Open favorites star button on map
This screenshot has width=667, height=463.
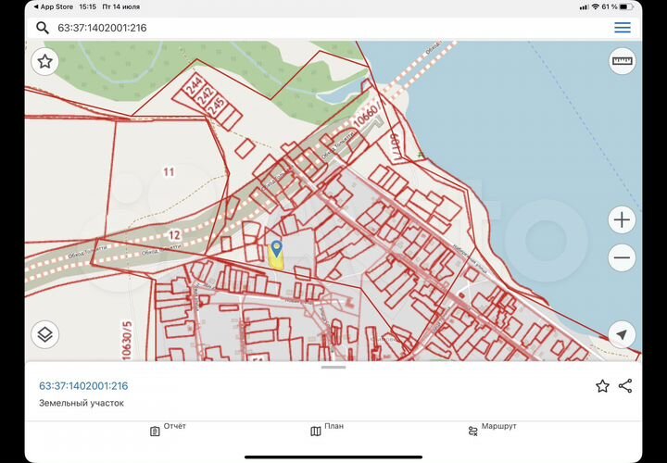[45, 62]
